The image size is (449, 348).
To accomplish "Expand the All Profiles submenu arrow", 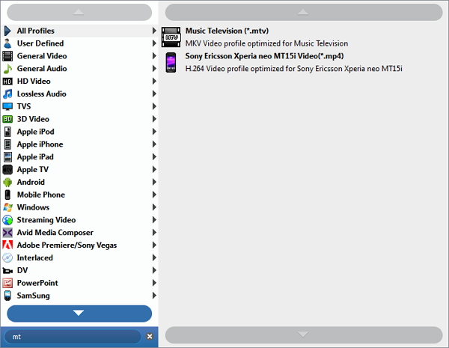I will (154, 31).
